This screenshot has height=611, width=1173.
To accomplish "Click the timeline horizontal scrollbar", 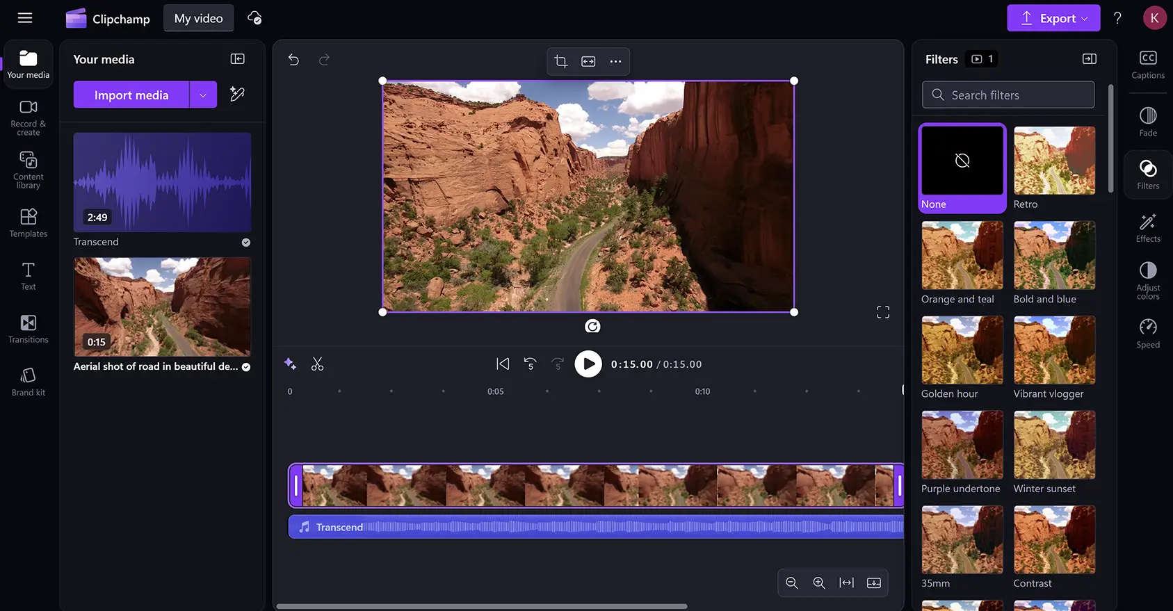I will pos(482,606).
